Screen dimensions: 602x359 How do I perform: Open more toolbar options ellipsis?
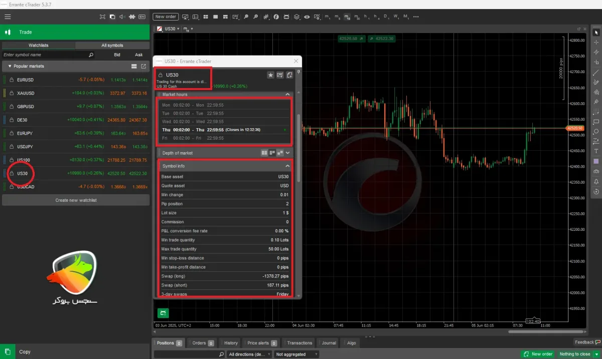(416, 17)
